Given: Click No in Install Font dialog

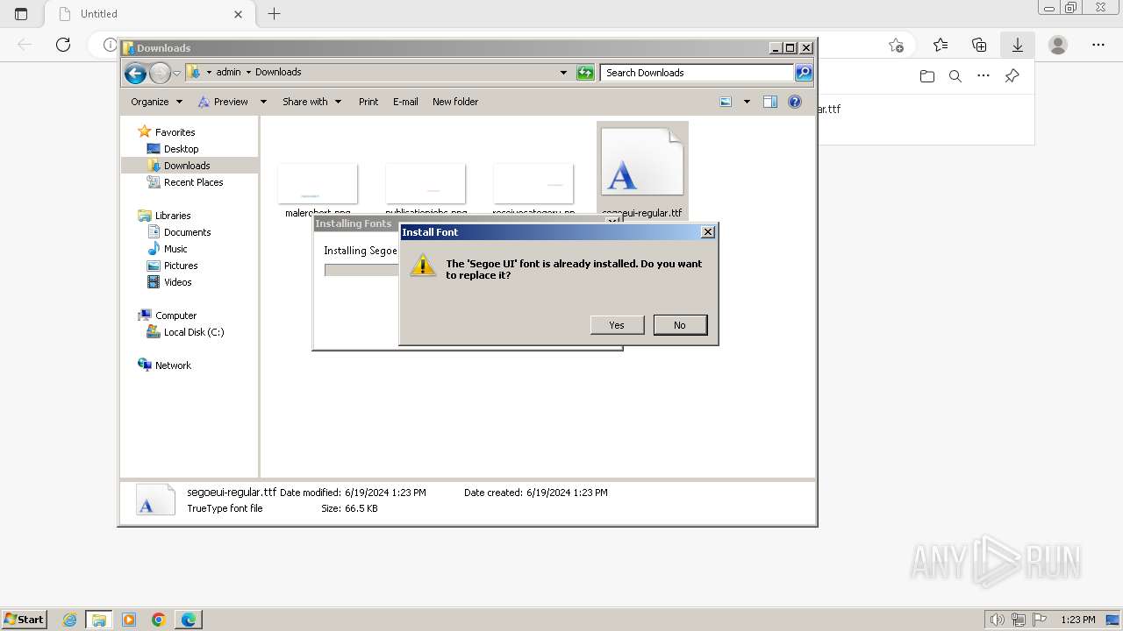Looking at the screenshot, I should point(680,325).
